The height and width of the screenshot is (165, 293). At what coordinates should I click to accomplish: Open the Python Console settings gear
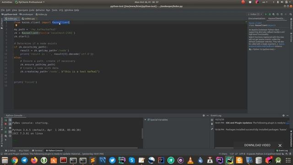[204, 115]
